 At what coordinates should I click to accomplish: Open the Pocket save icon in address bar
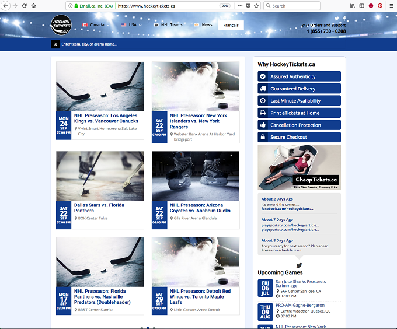248,6
